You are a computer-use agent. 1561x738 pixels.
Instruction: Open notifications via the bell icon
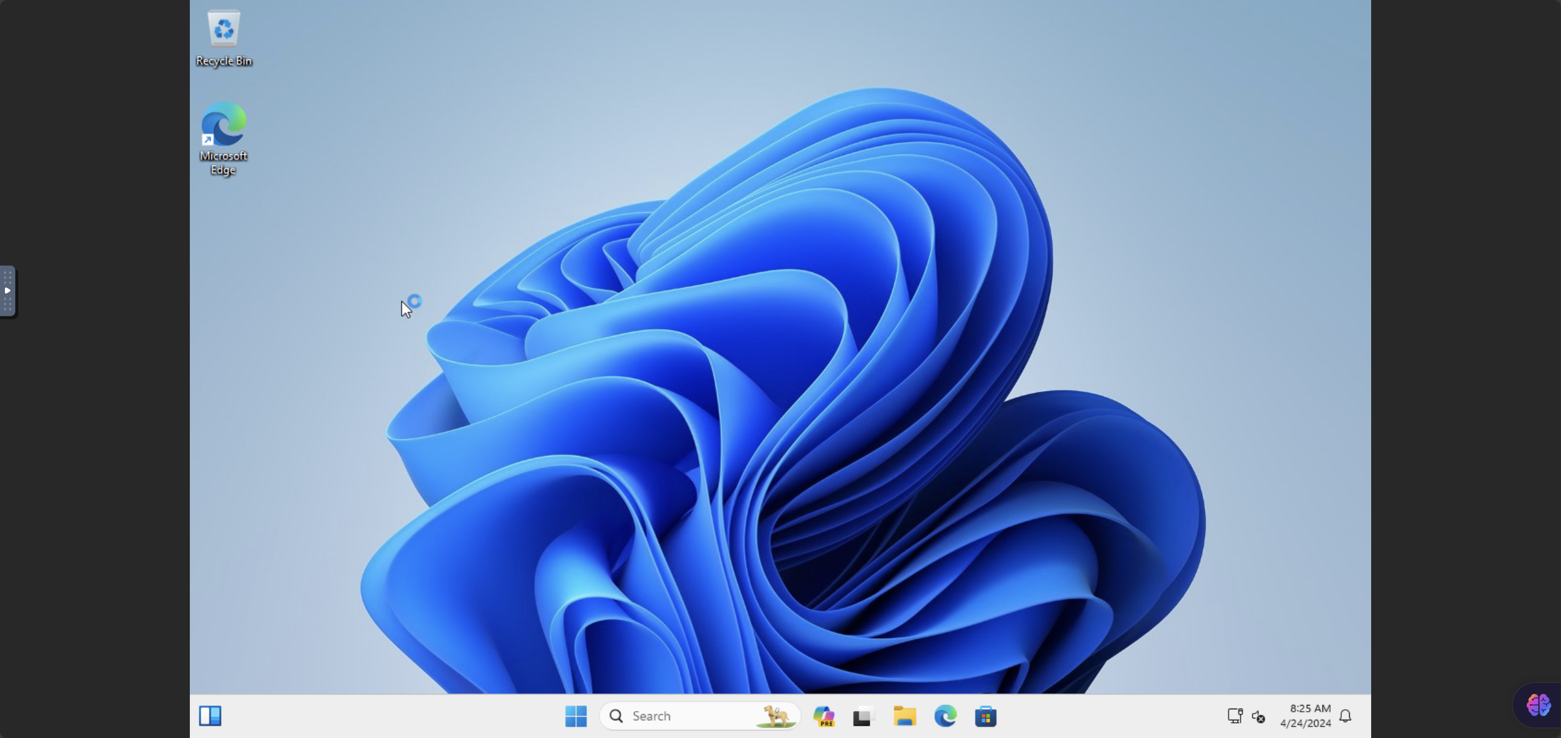[1345, 716]
